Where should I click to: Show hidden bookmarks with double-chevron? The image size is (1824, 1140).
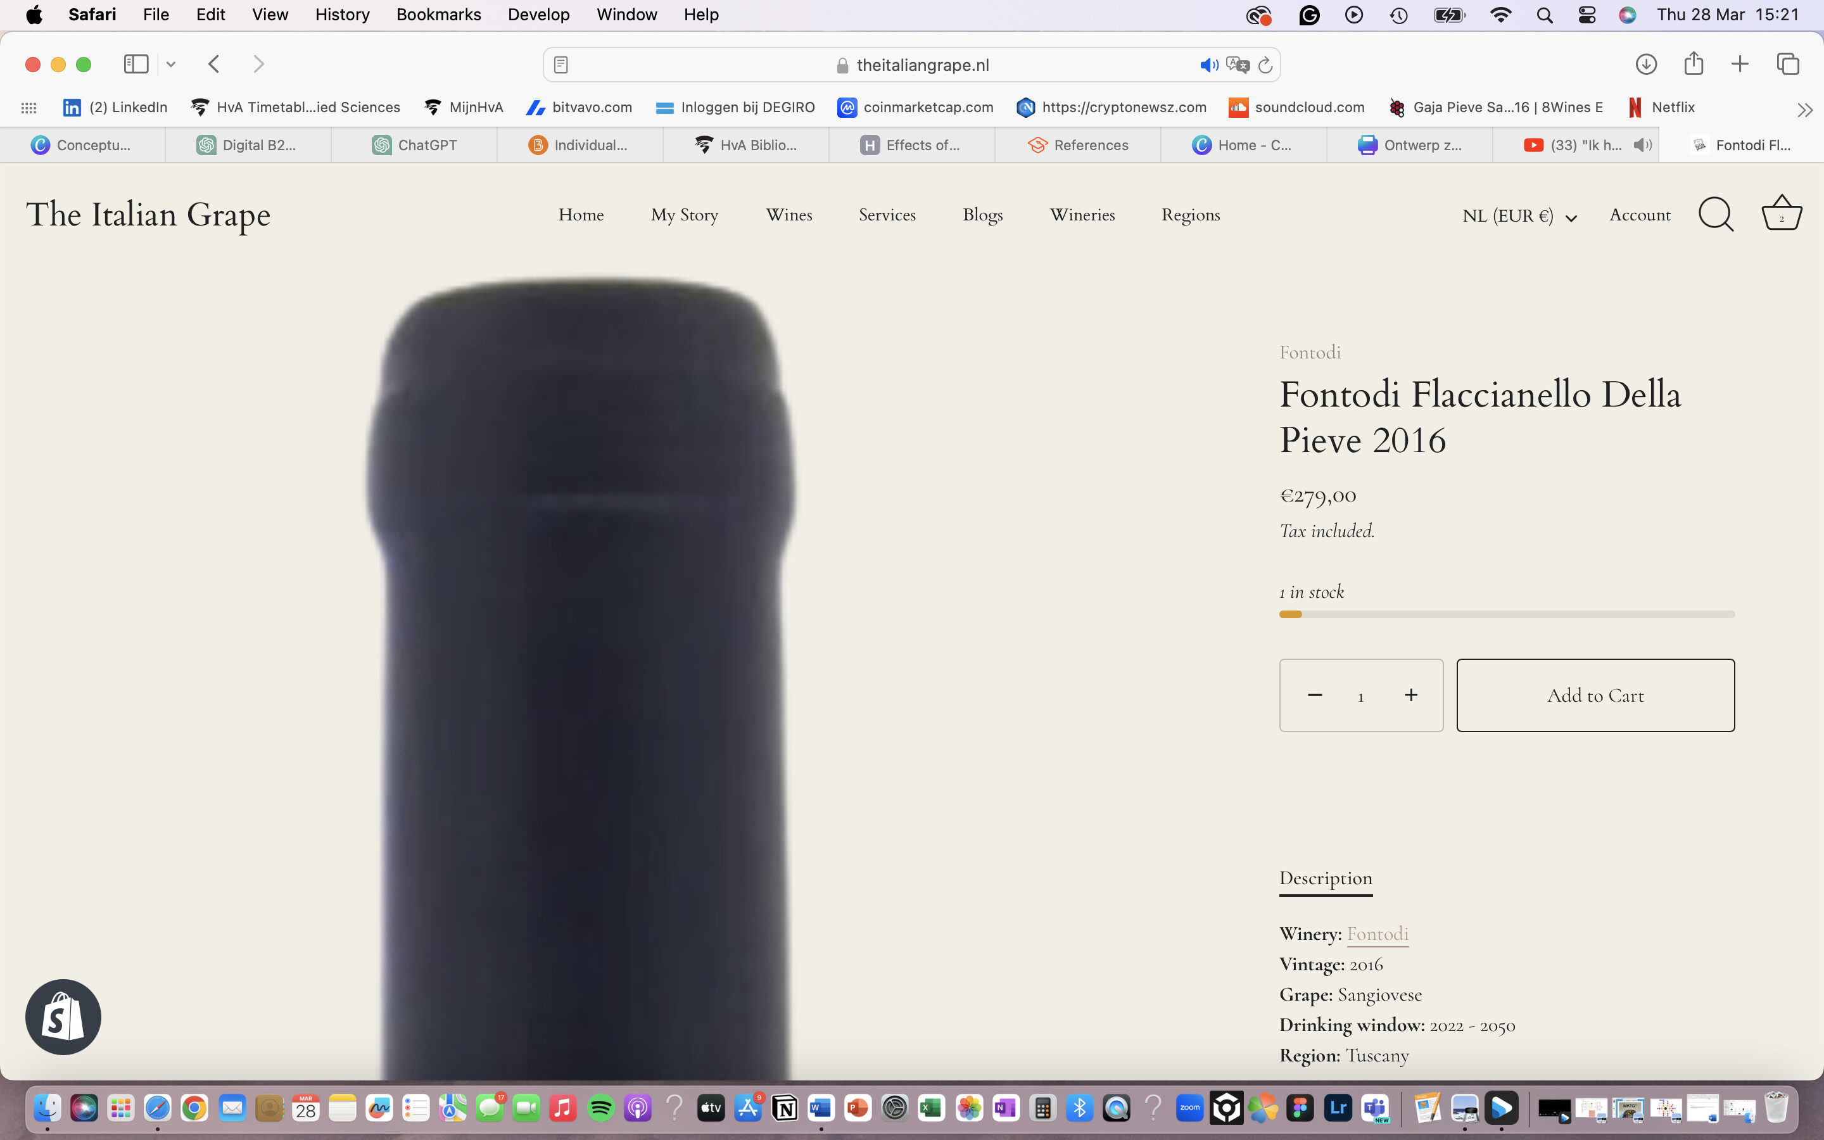1804,110
